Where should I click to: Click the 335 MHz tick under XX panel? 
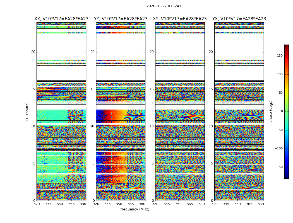(x=48, y=204)
